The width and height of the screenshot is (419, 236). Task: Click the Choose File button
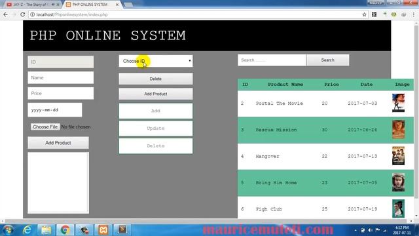pyautogui.click(x=45, y=127)
